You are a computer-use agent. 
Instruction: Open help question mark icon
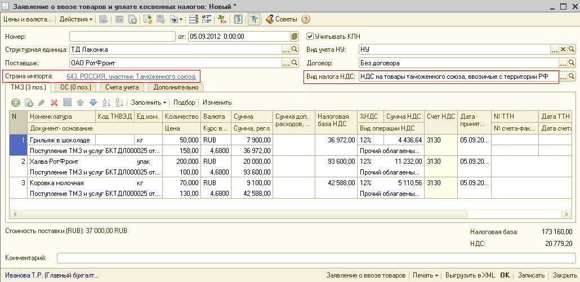click(x=306, y=19)
